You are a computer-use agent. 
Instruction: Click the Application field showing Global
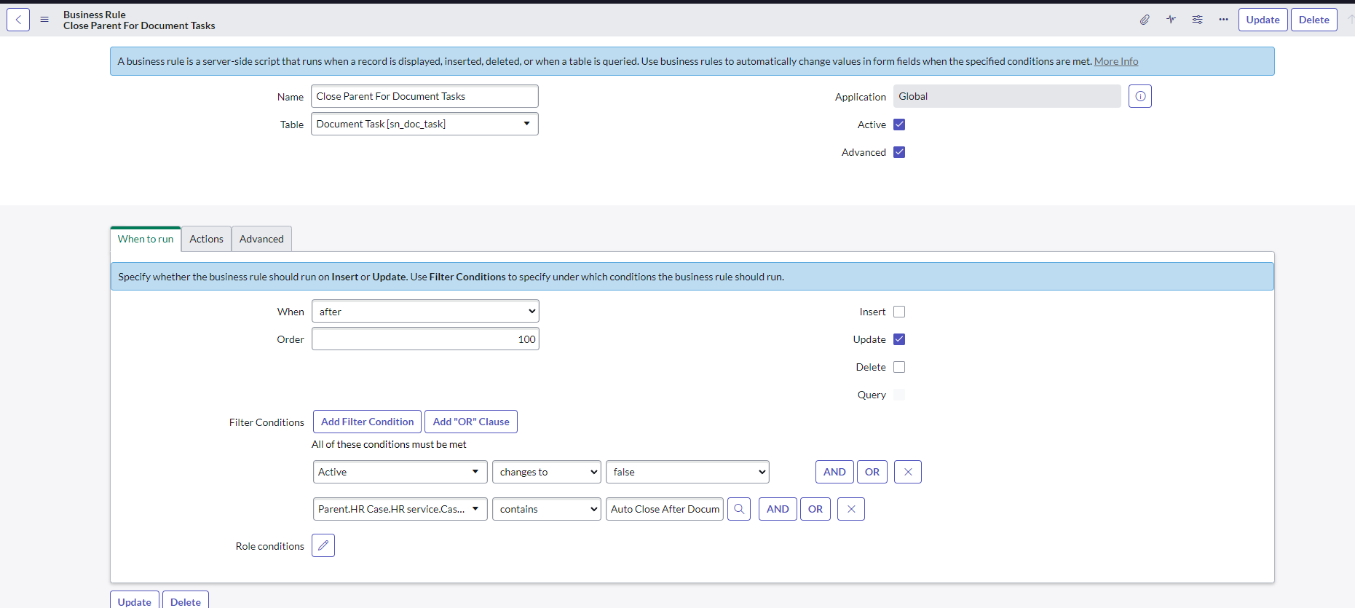pyautogui.click(x=1007, y=96)
